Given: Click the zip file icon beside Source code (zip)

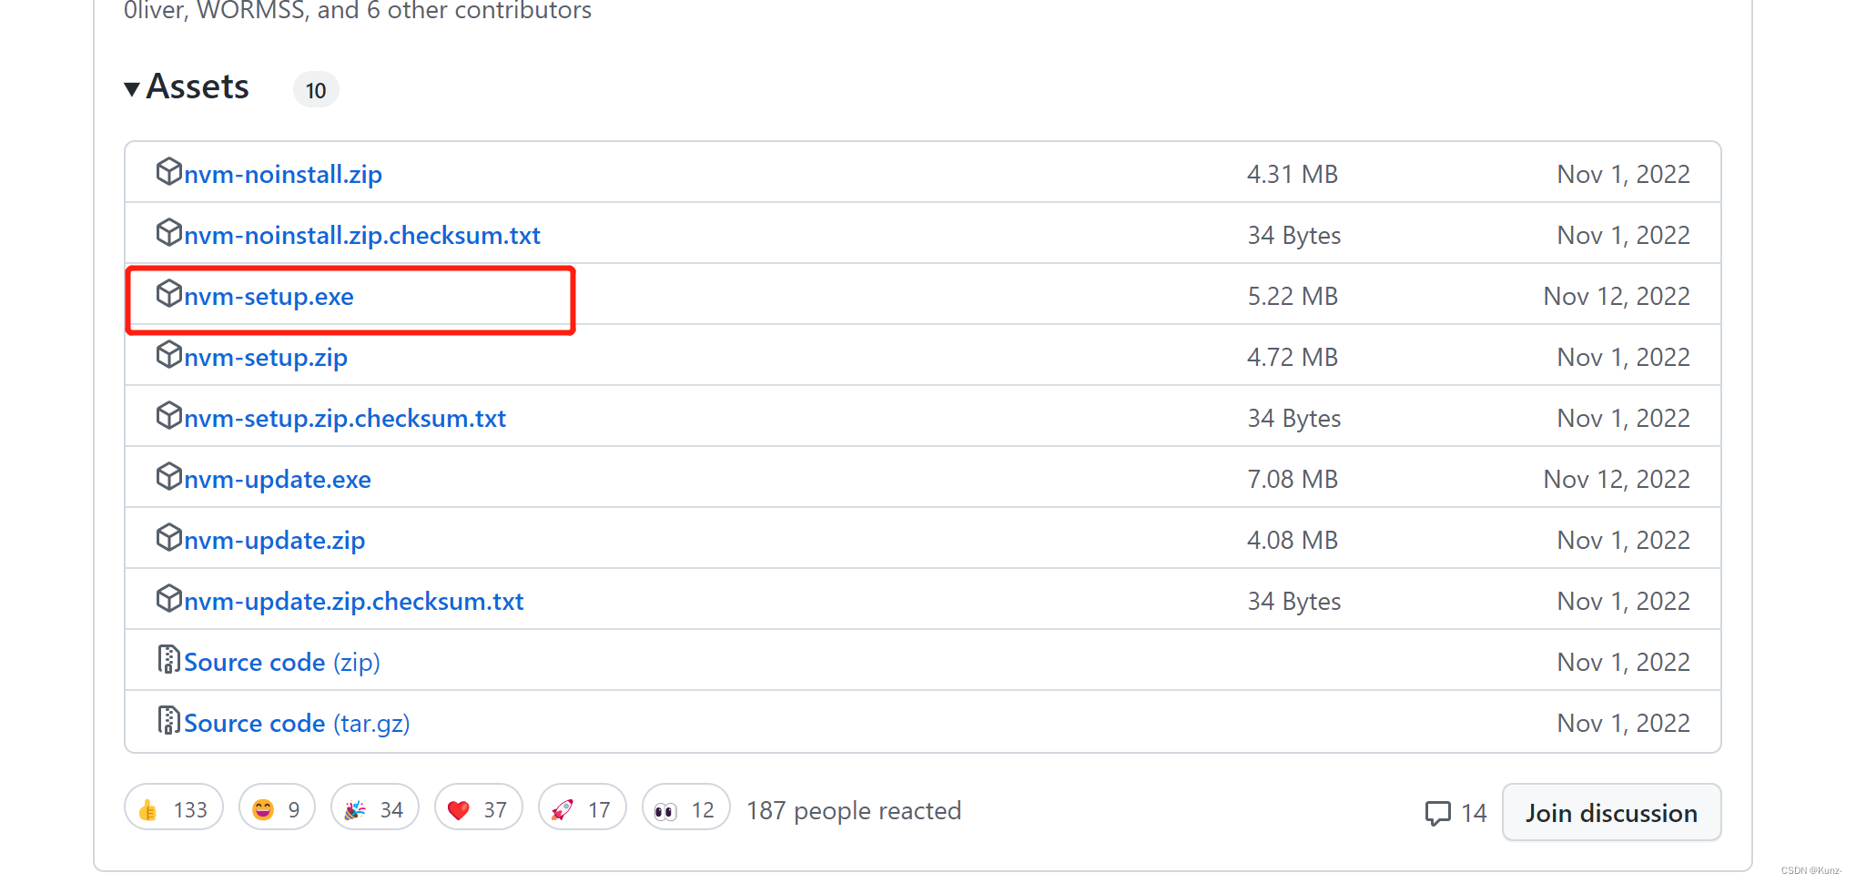Looking at the screenshot, I should click(168, 659).
